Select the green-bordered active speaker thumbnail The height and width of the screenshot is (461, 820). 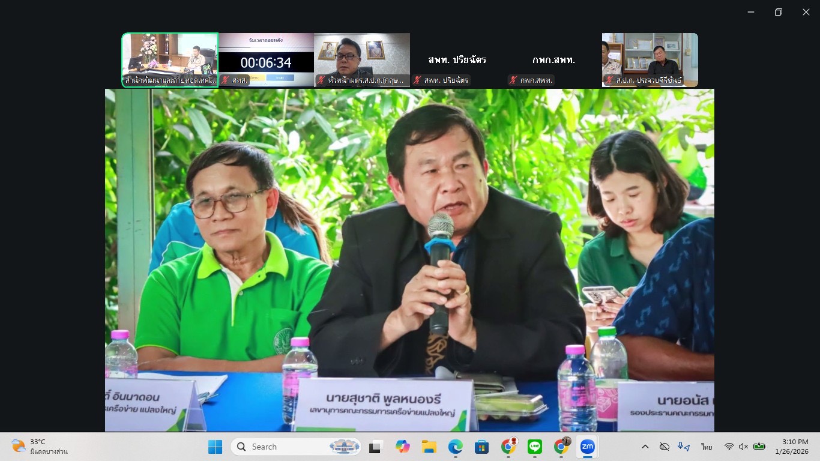click(x=169, y=59)
